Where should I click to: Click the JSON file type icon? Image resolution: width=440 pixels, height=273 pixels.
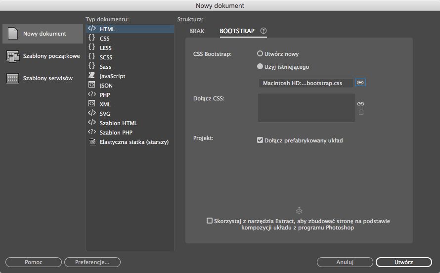[x=92, y=85]
